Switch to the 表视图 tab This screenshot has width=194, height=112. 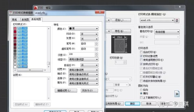click(25, 20)
